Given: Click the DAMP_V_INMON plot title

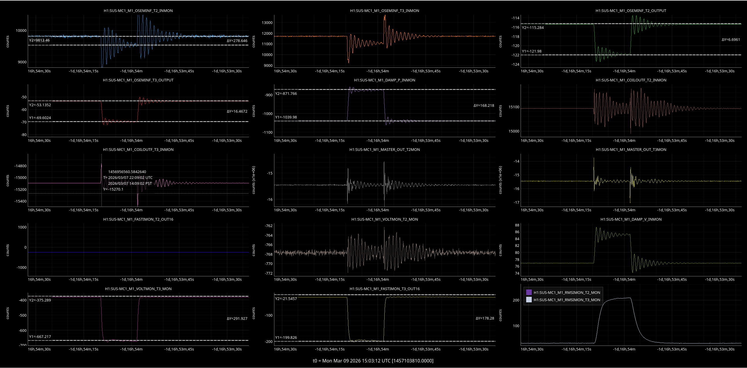Looking at the screenshot, I should 631,219.
